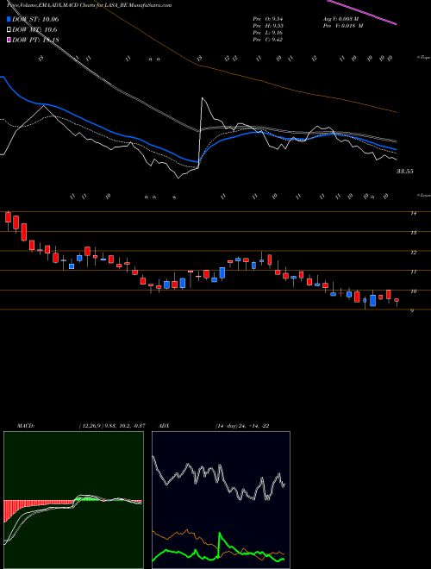The image size is (431, 569).
Task: Click the 'Pre V: 0.018 M' value
Action: 342,25
